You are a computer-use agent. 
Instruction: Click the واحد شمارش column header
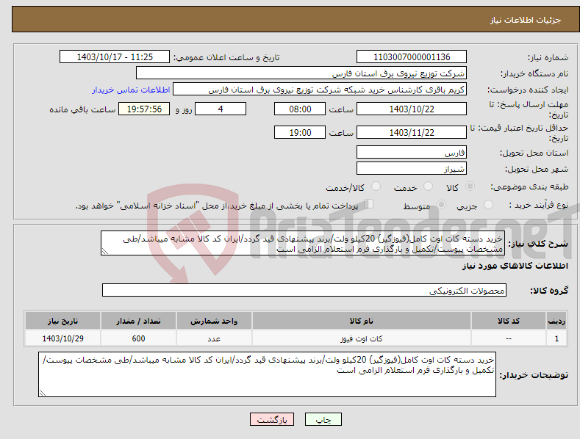[x=214, y=321]
